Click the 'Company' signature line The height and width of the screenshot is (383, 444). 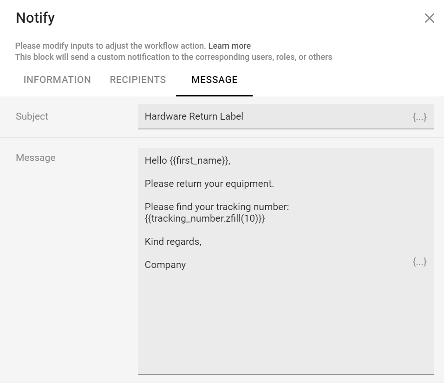[165, 265]
